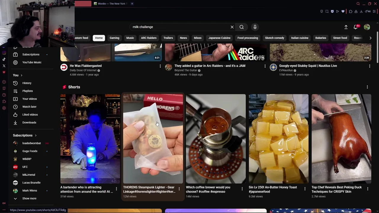
Task: Expand the Subscriptions section heading chevron
Action: tap(36, 135)
